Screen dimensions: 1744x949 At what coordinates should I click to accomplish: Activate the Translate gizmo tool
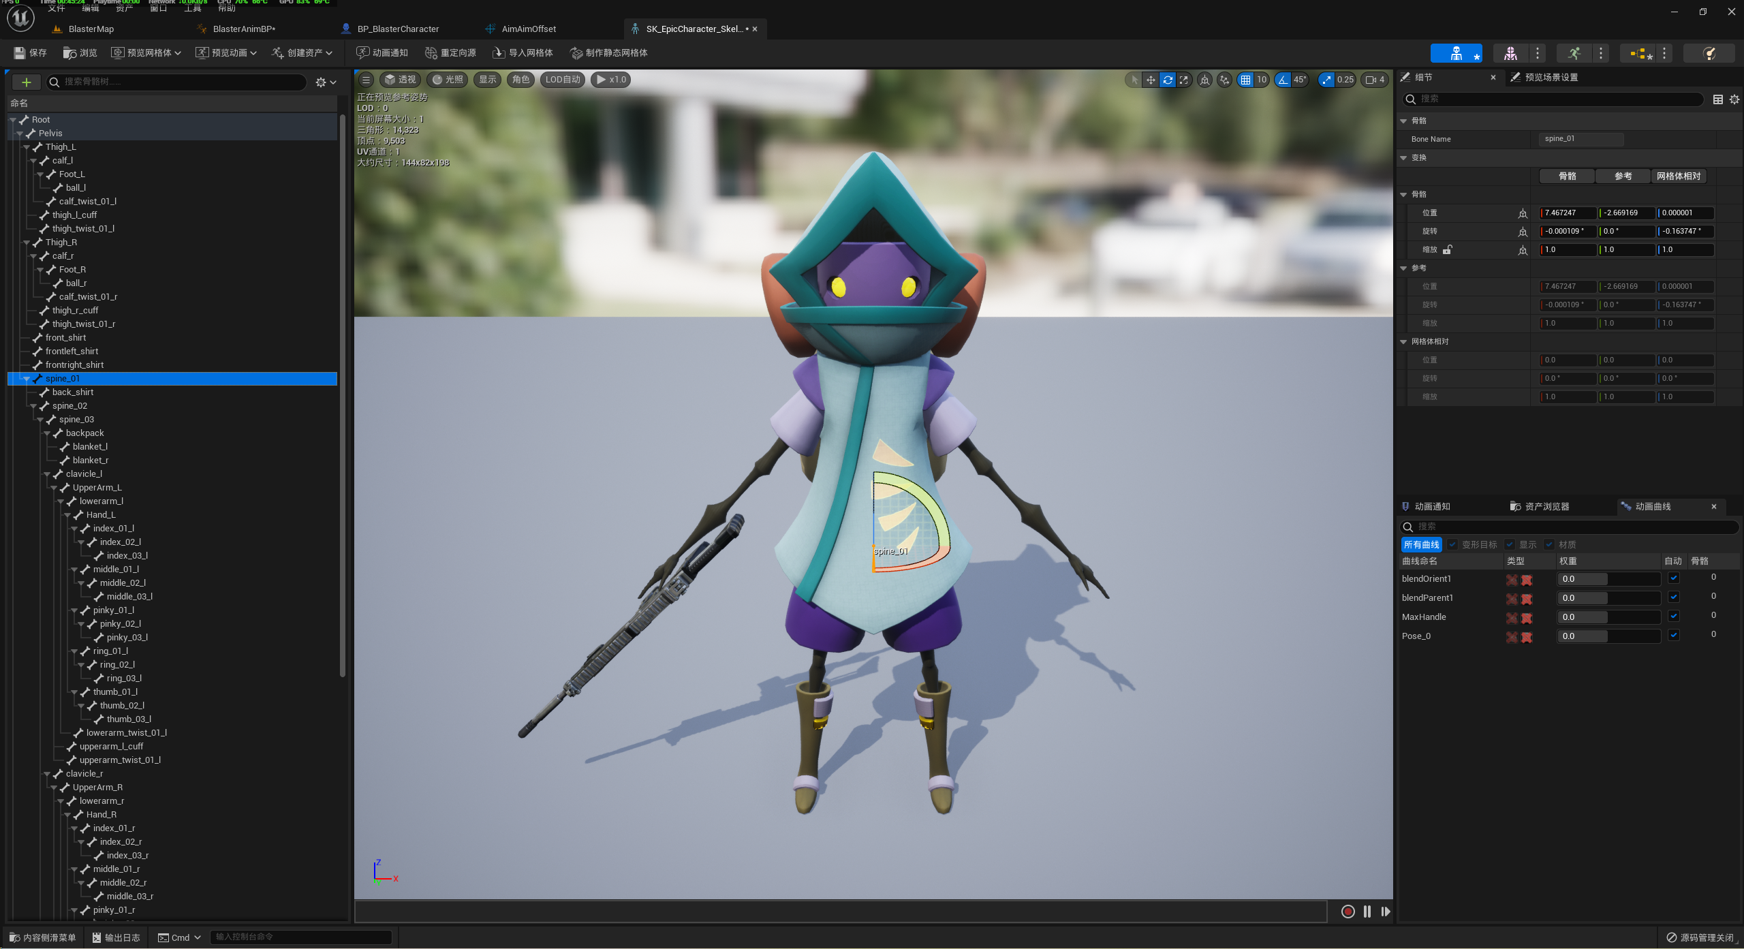point(1151,80)
